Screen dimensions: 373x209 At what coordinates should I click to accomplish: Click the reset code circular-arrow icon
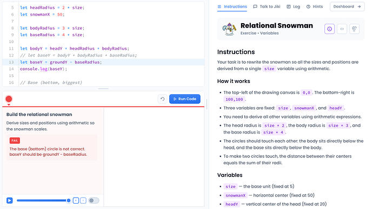pyautogui.click(x=163, y=99)
